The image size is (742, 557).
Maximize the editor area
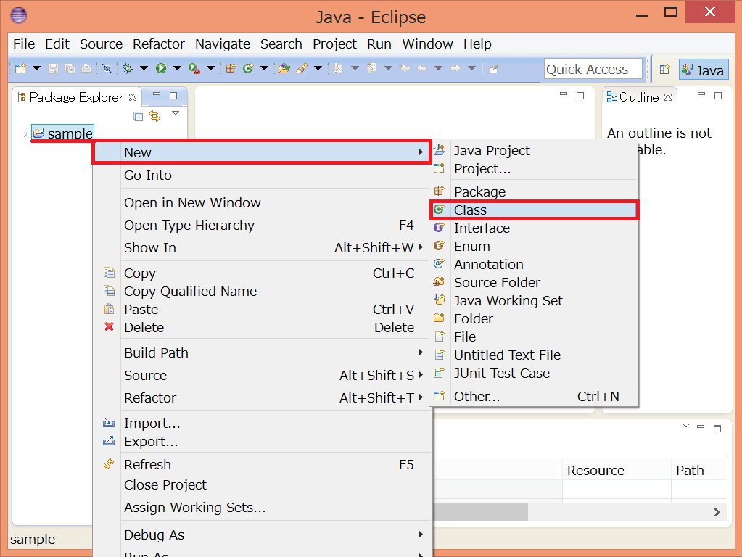580,96
